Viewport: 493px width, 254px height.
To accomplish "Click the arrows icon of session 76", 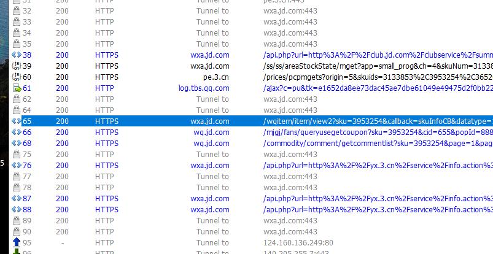I will tap(17, 166).
